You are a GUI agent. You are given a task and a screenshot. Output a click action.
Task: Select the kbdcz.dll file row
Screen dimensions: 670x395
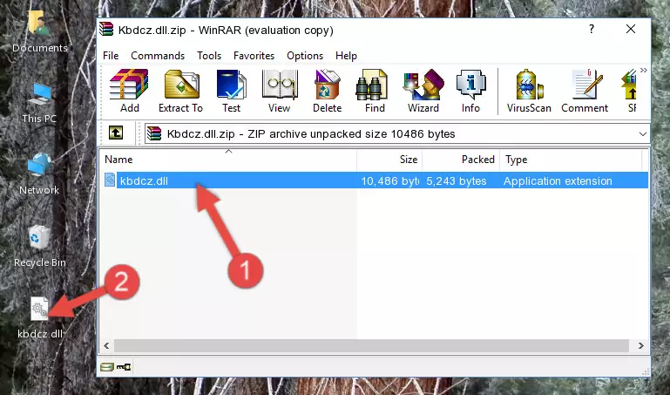(375, 180)
